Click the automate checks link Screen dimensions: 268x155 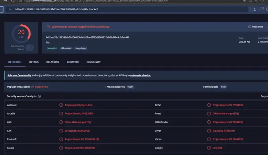click(140, 75)
